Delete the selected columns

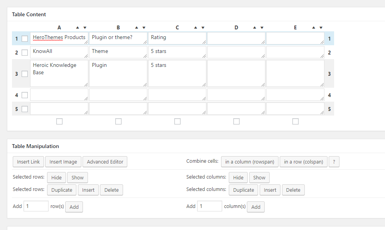[x=293, y=190]
